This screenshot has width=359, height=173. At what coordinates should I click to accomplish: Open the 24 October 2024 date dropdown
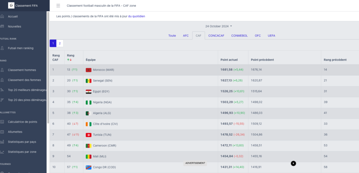pyautogui.click(x=218, y=26)
